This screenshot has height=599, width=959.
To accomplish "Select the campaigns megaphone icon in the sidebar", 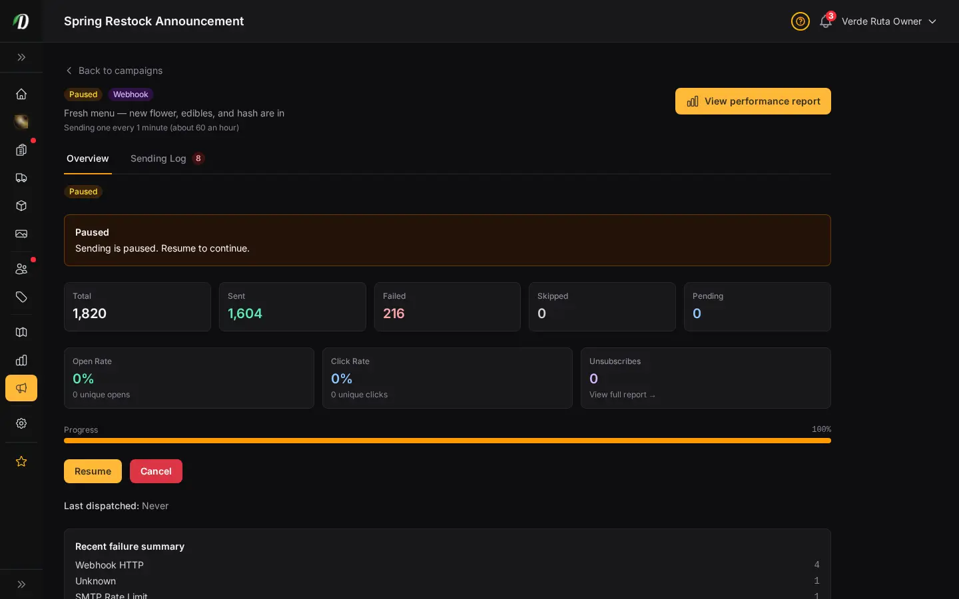I will (21, 388).
